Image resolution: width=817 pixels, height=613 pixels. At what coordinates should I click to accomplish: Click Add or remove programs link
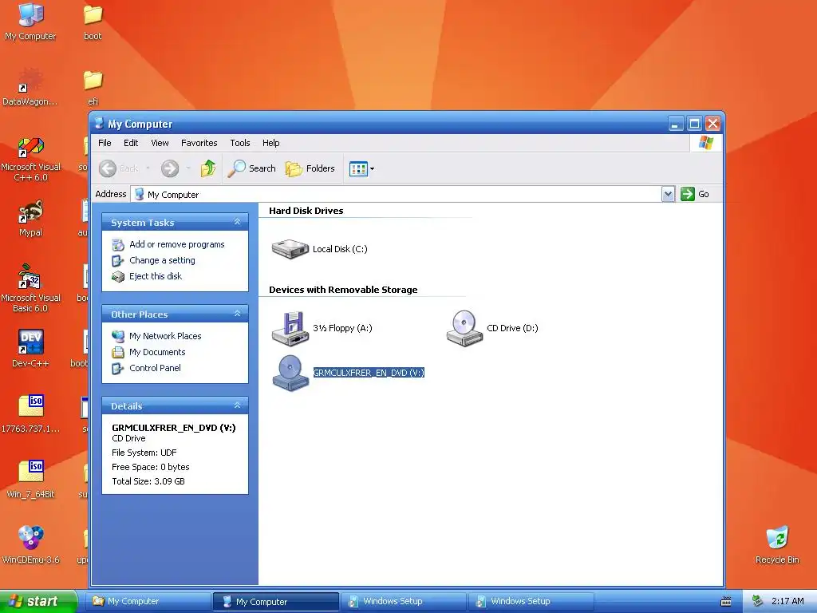coord(176,244)
